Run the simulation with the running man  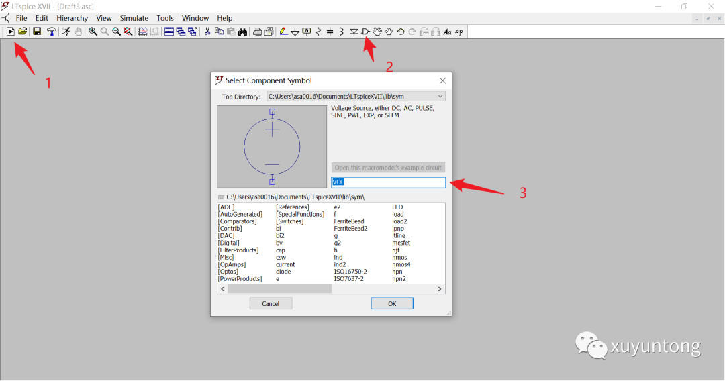point(66,32)
